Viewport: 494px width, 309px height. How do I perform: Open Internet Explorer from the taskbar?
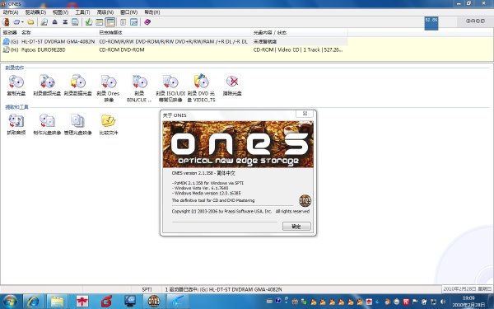(33, 302)
